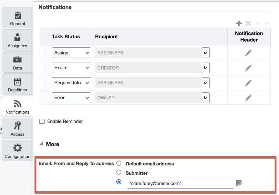Click the email address input field
This screenshot has height=195, width=279.
coord(180,183)
